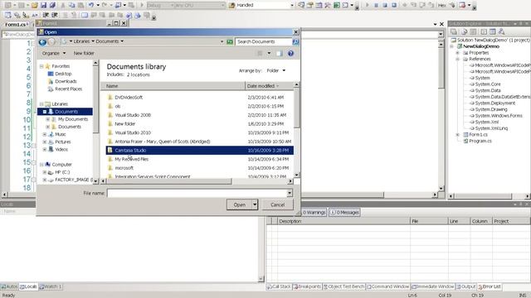
Task: Click the Break All pause icon in debug toolbar
Action: point(376,5)
